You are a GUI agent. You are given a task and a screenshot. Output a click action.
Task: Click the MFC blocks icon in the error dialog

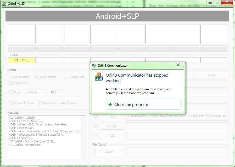click(99, 77)
